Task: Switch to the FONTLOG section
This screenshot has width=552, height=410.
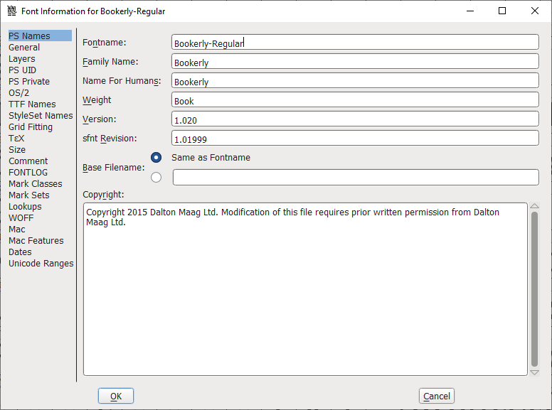Action: [x=28, y=172]
